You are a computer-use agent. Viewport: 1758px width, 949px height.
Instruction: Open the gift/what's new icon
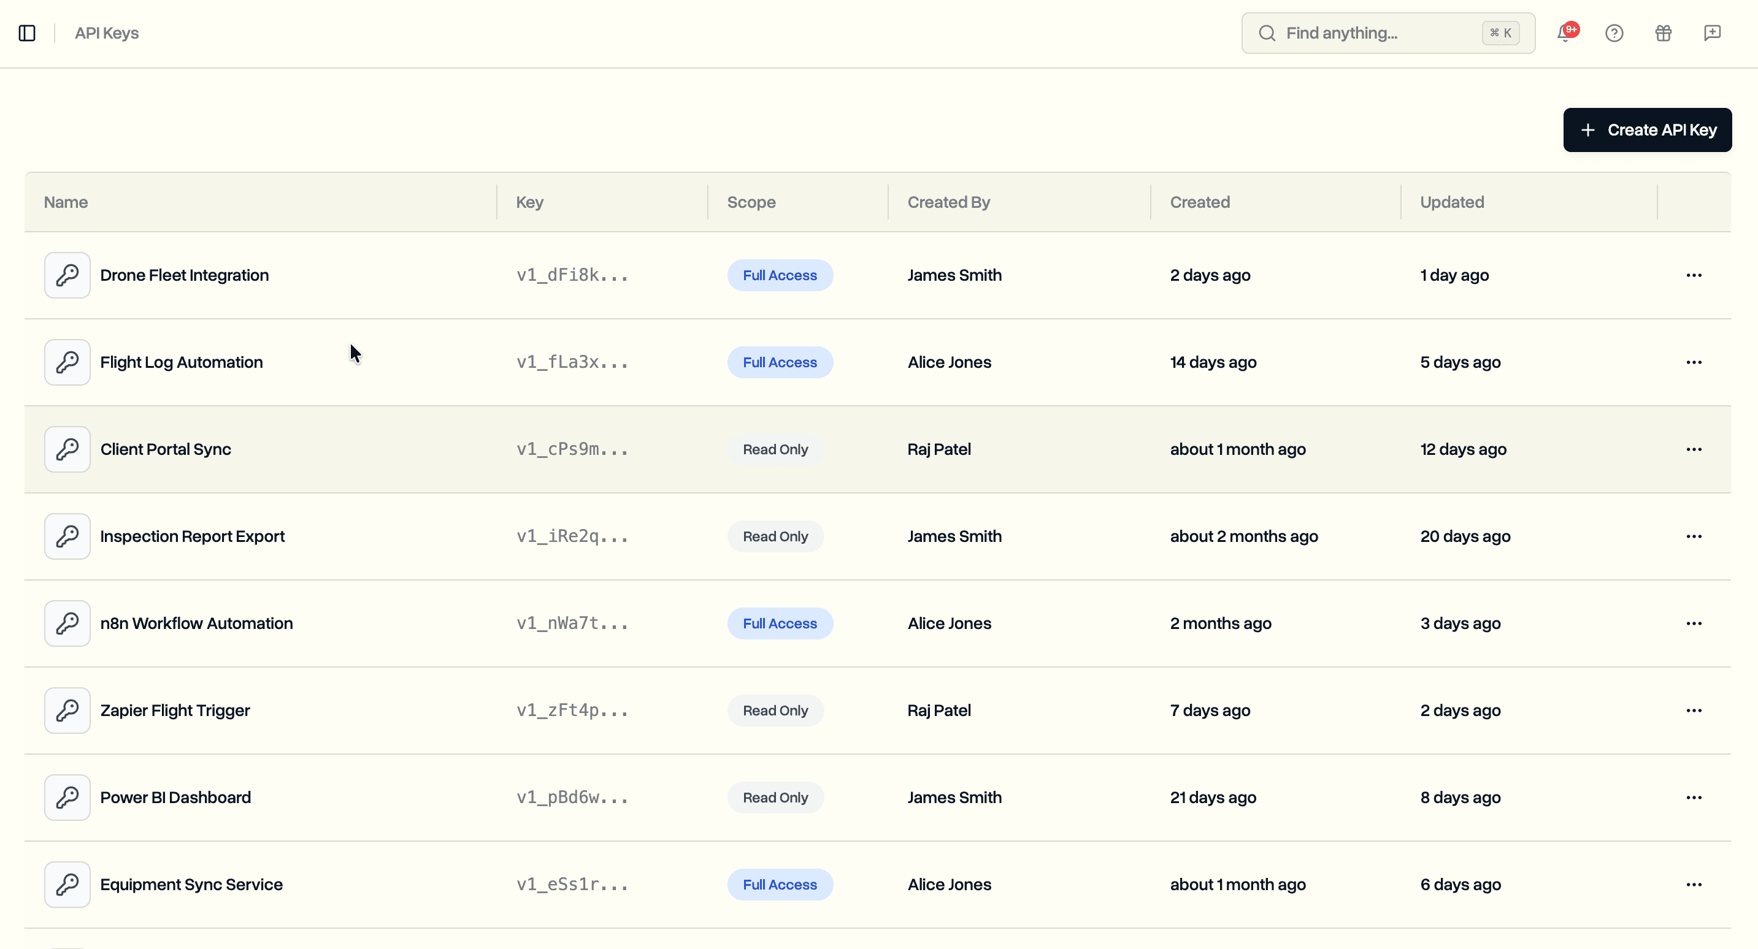click(x=1663, y=32)
